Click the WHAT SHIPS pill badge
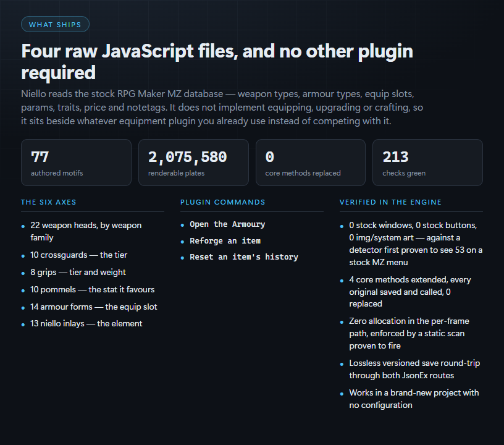 (55, 25)
